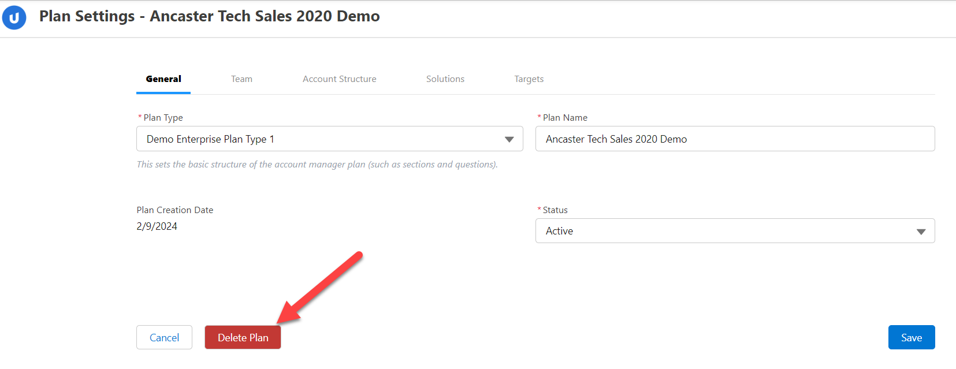
Task: Go to the Solutions tab
Action: [445, 79]
